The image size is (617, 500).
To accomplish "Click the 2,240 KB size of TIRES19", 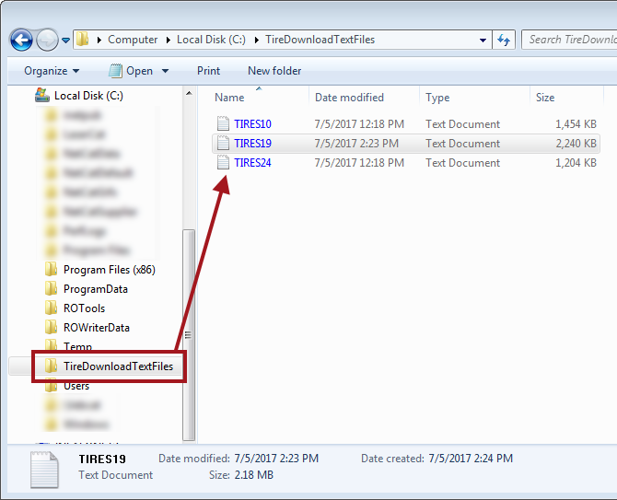I will click(x=576, y=144).
